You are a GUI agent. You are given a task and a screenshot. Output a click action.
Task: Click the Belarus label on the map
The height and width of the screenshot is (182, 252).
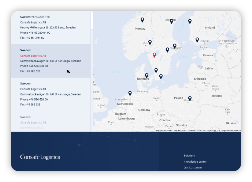pos(217,96)
